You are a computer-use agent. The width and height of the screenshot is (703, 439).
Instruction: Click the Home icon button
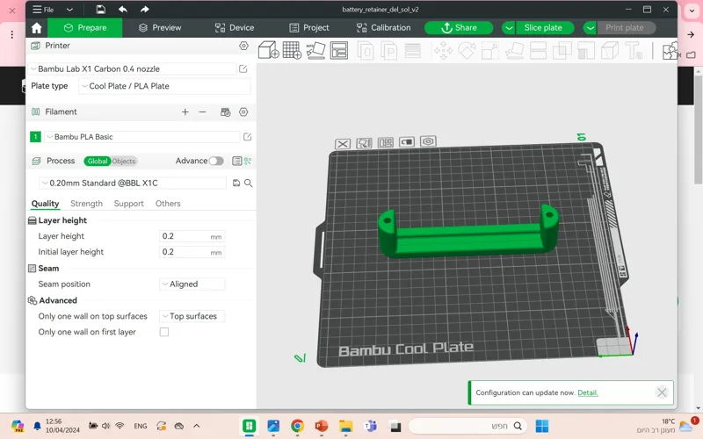[36, 28]
